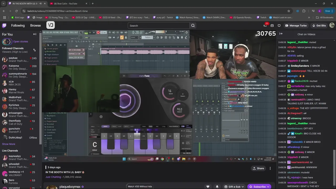336x189 pixels.
Task: Click FL Studio stop button in video
Action: click(x=94, y=33)
